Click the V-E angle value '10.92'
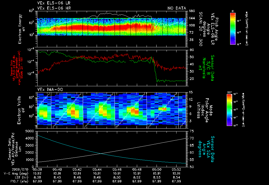Viewport: 269px width, 185px height. 37,174
